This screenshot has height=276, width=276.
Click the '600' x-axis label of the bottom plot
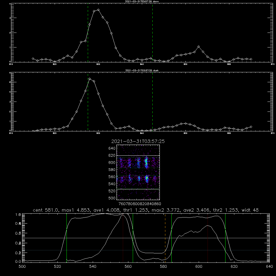click(199, 267)
